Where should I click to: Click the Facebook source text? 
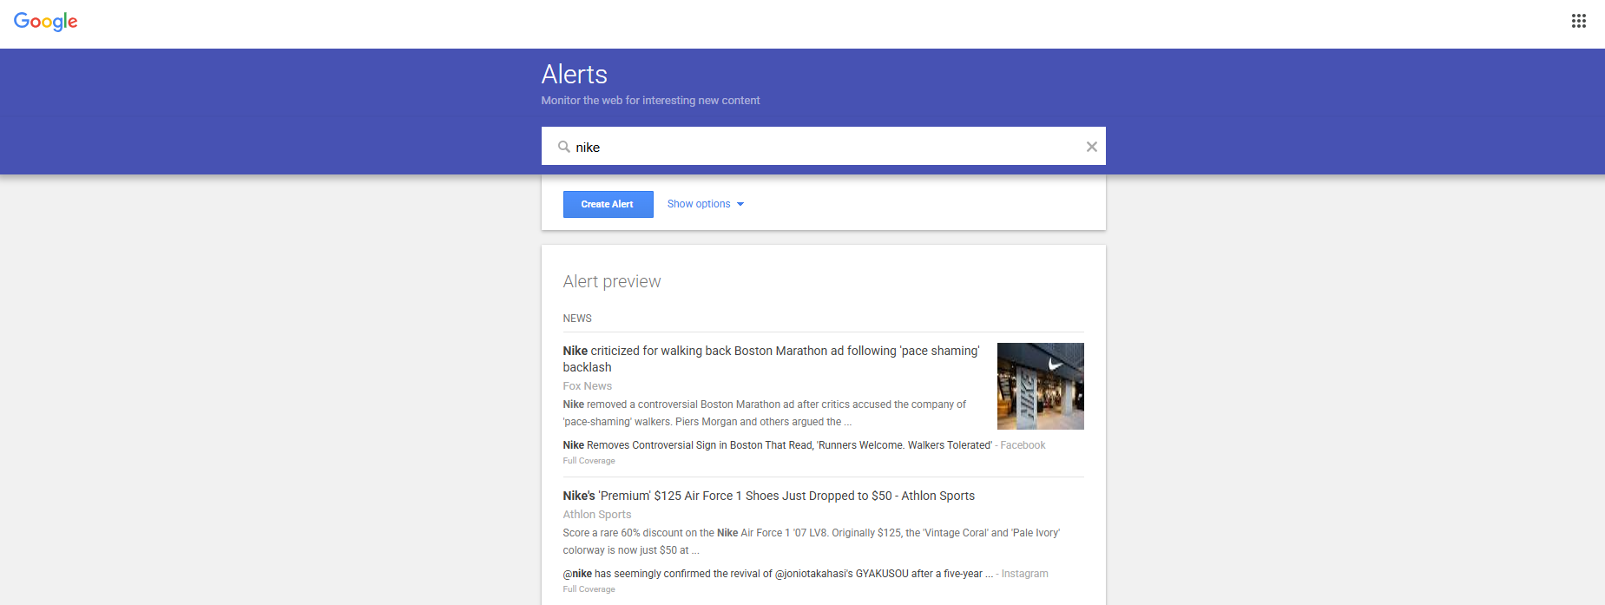pyautogui.click(x=1023, y=445)
